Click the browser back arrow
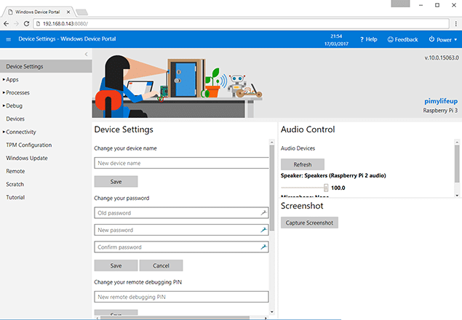 tap(7, 23)
